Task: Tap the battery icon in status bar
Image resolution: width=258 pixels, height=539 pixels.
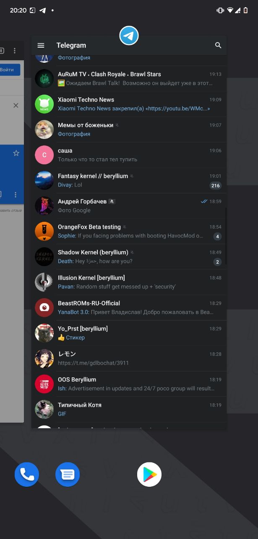Action: coord(246,10)
